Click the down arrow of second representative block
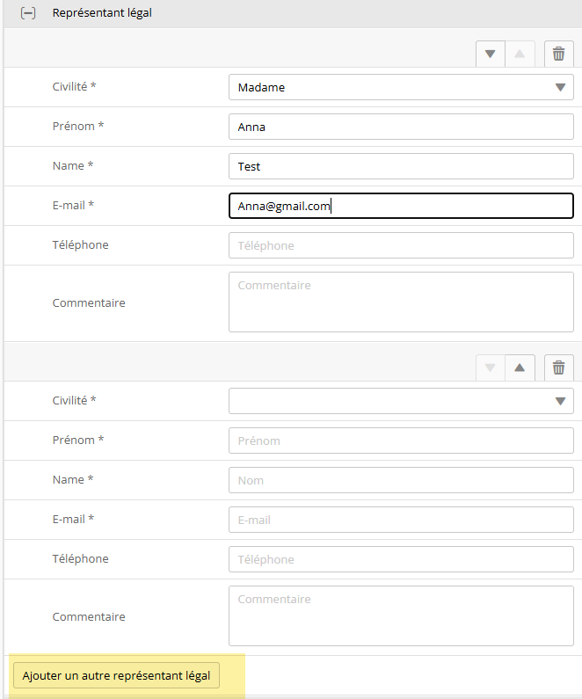The image size is (582, 699). (491, 368)
